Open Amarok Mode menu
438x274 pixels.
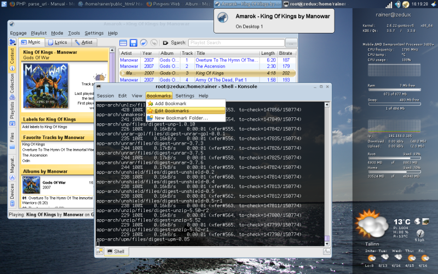coord(57,33)
